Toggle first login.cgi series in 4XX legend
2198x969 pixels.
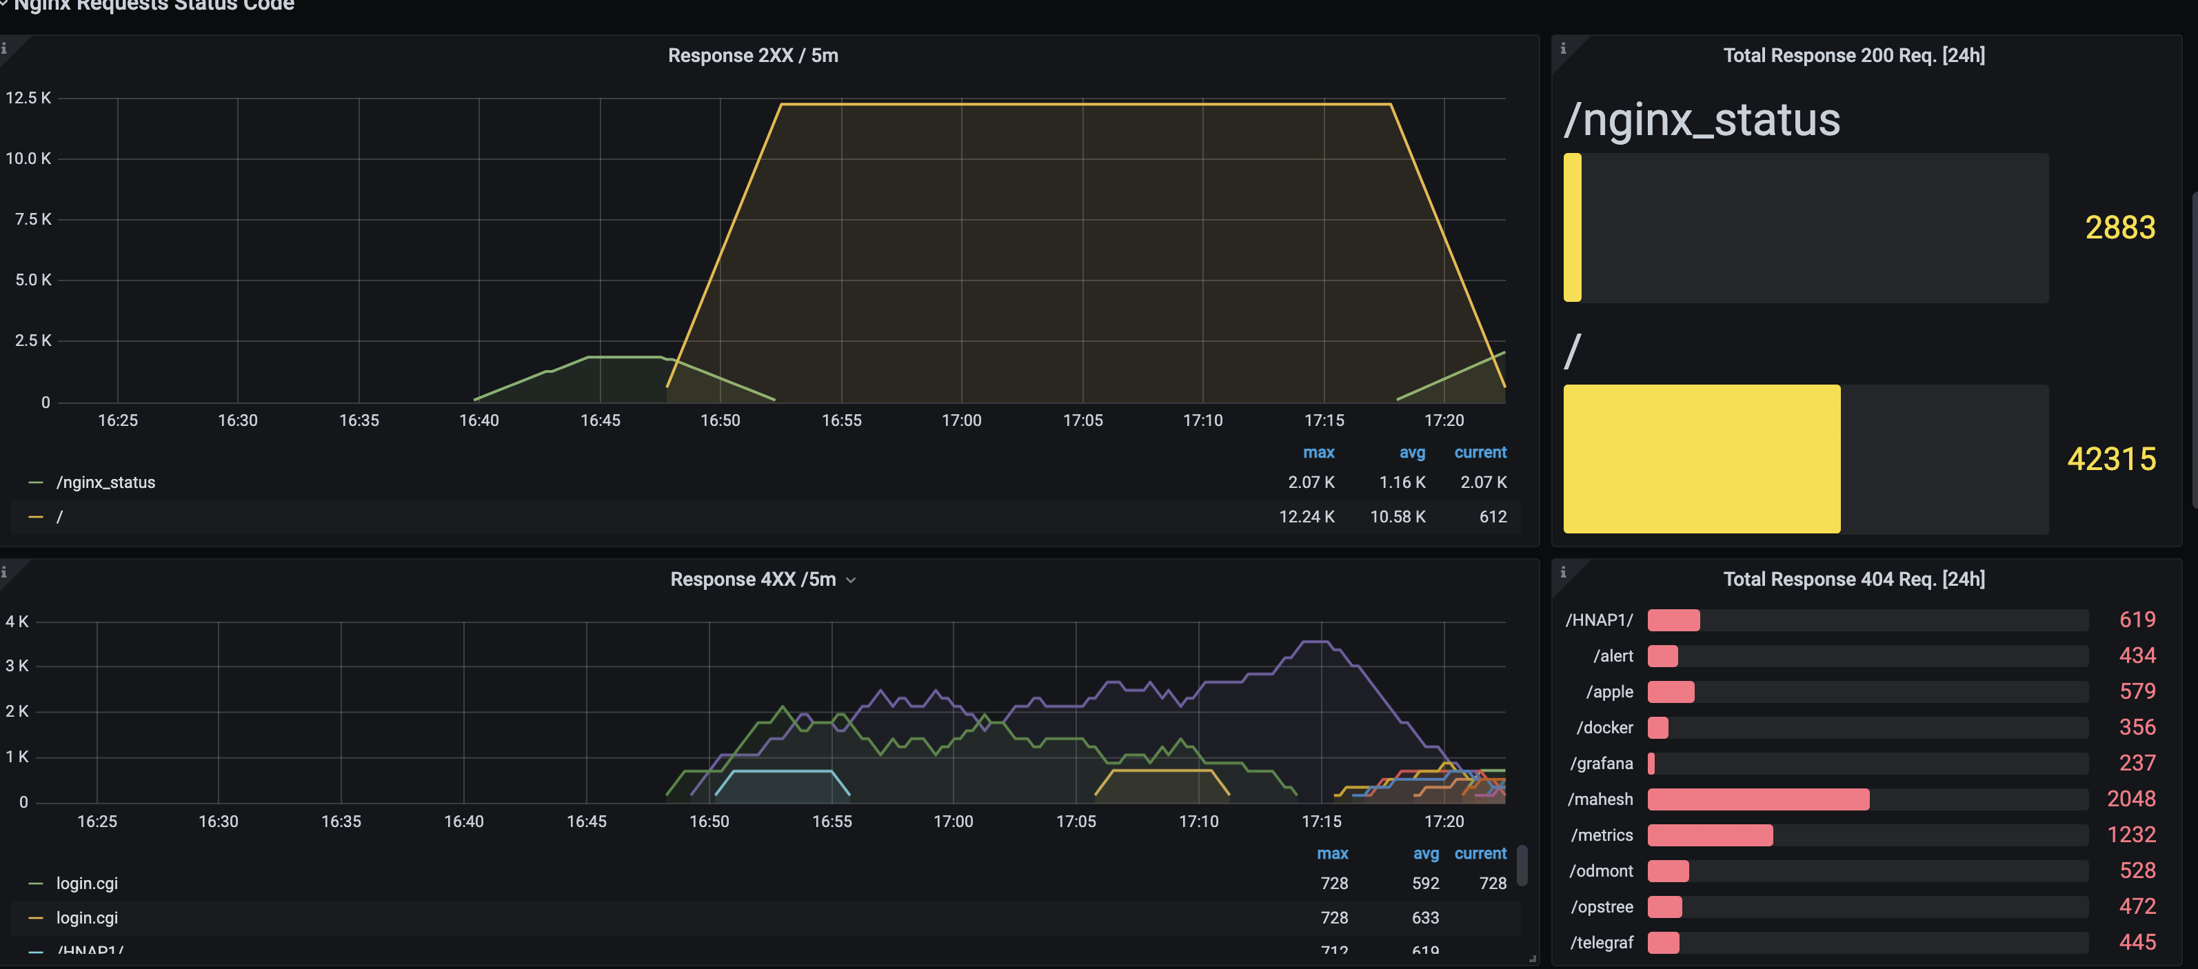click(87, 884)
